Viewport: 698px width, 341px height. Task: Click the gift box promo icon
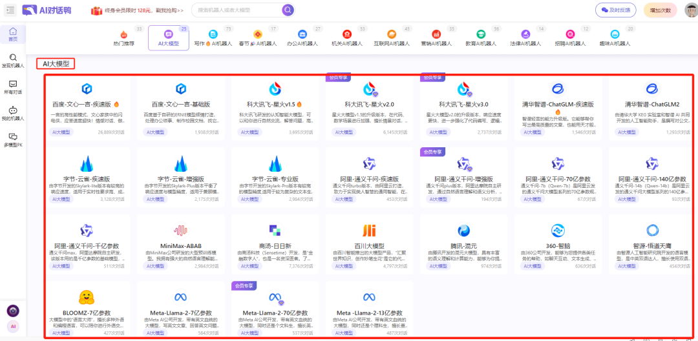tap(96, 10)
